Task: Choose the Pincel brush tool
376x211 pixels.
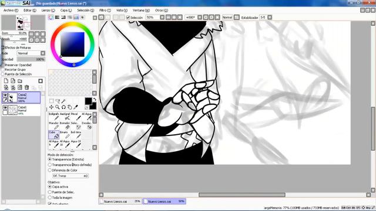Action: coord(76,117)
